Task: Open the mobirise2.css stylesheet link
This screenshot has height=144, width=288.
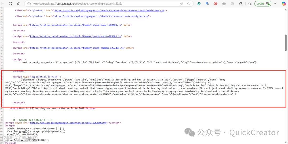Action: point(110,10)
